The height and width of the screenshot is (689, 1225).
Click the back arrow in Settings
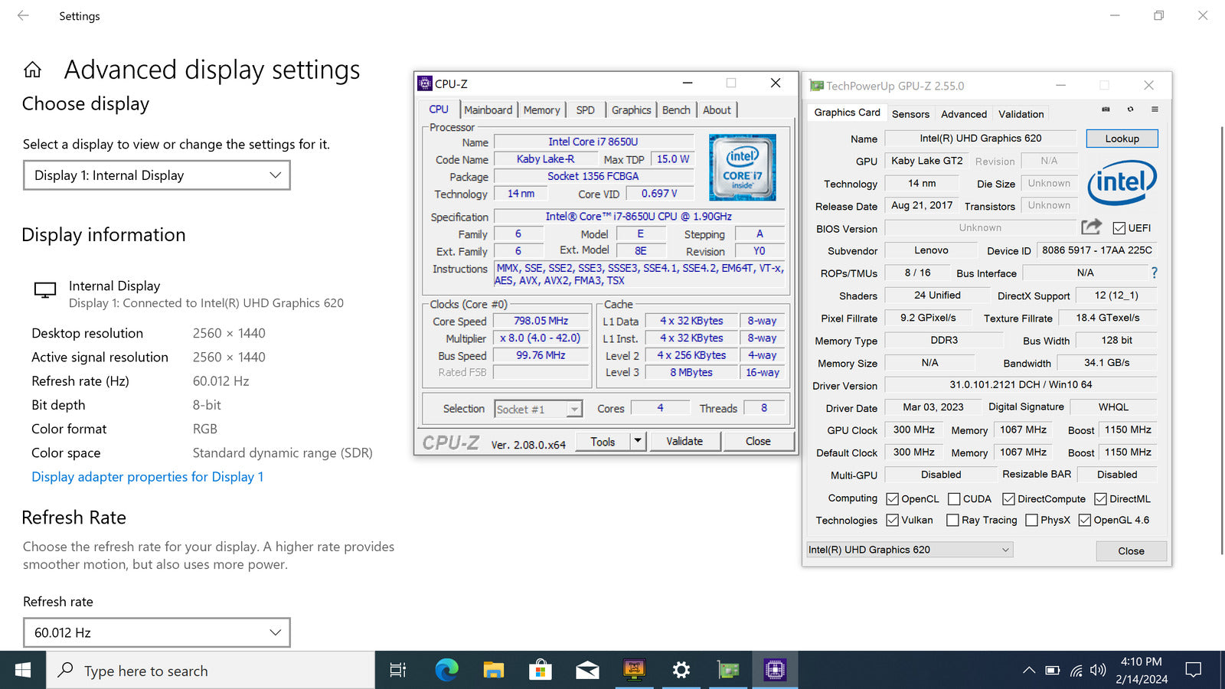pos(23,15)
